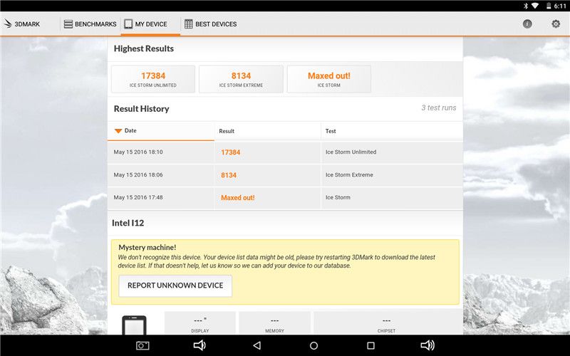Screen dimensions: 570x356
Task: Tap the Bluetooth status icon
Action: [525, 6]
